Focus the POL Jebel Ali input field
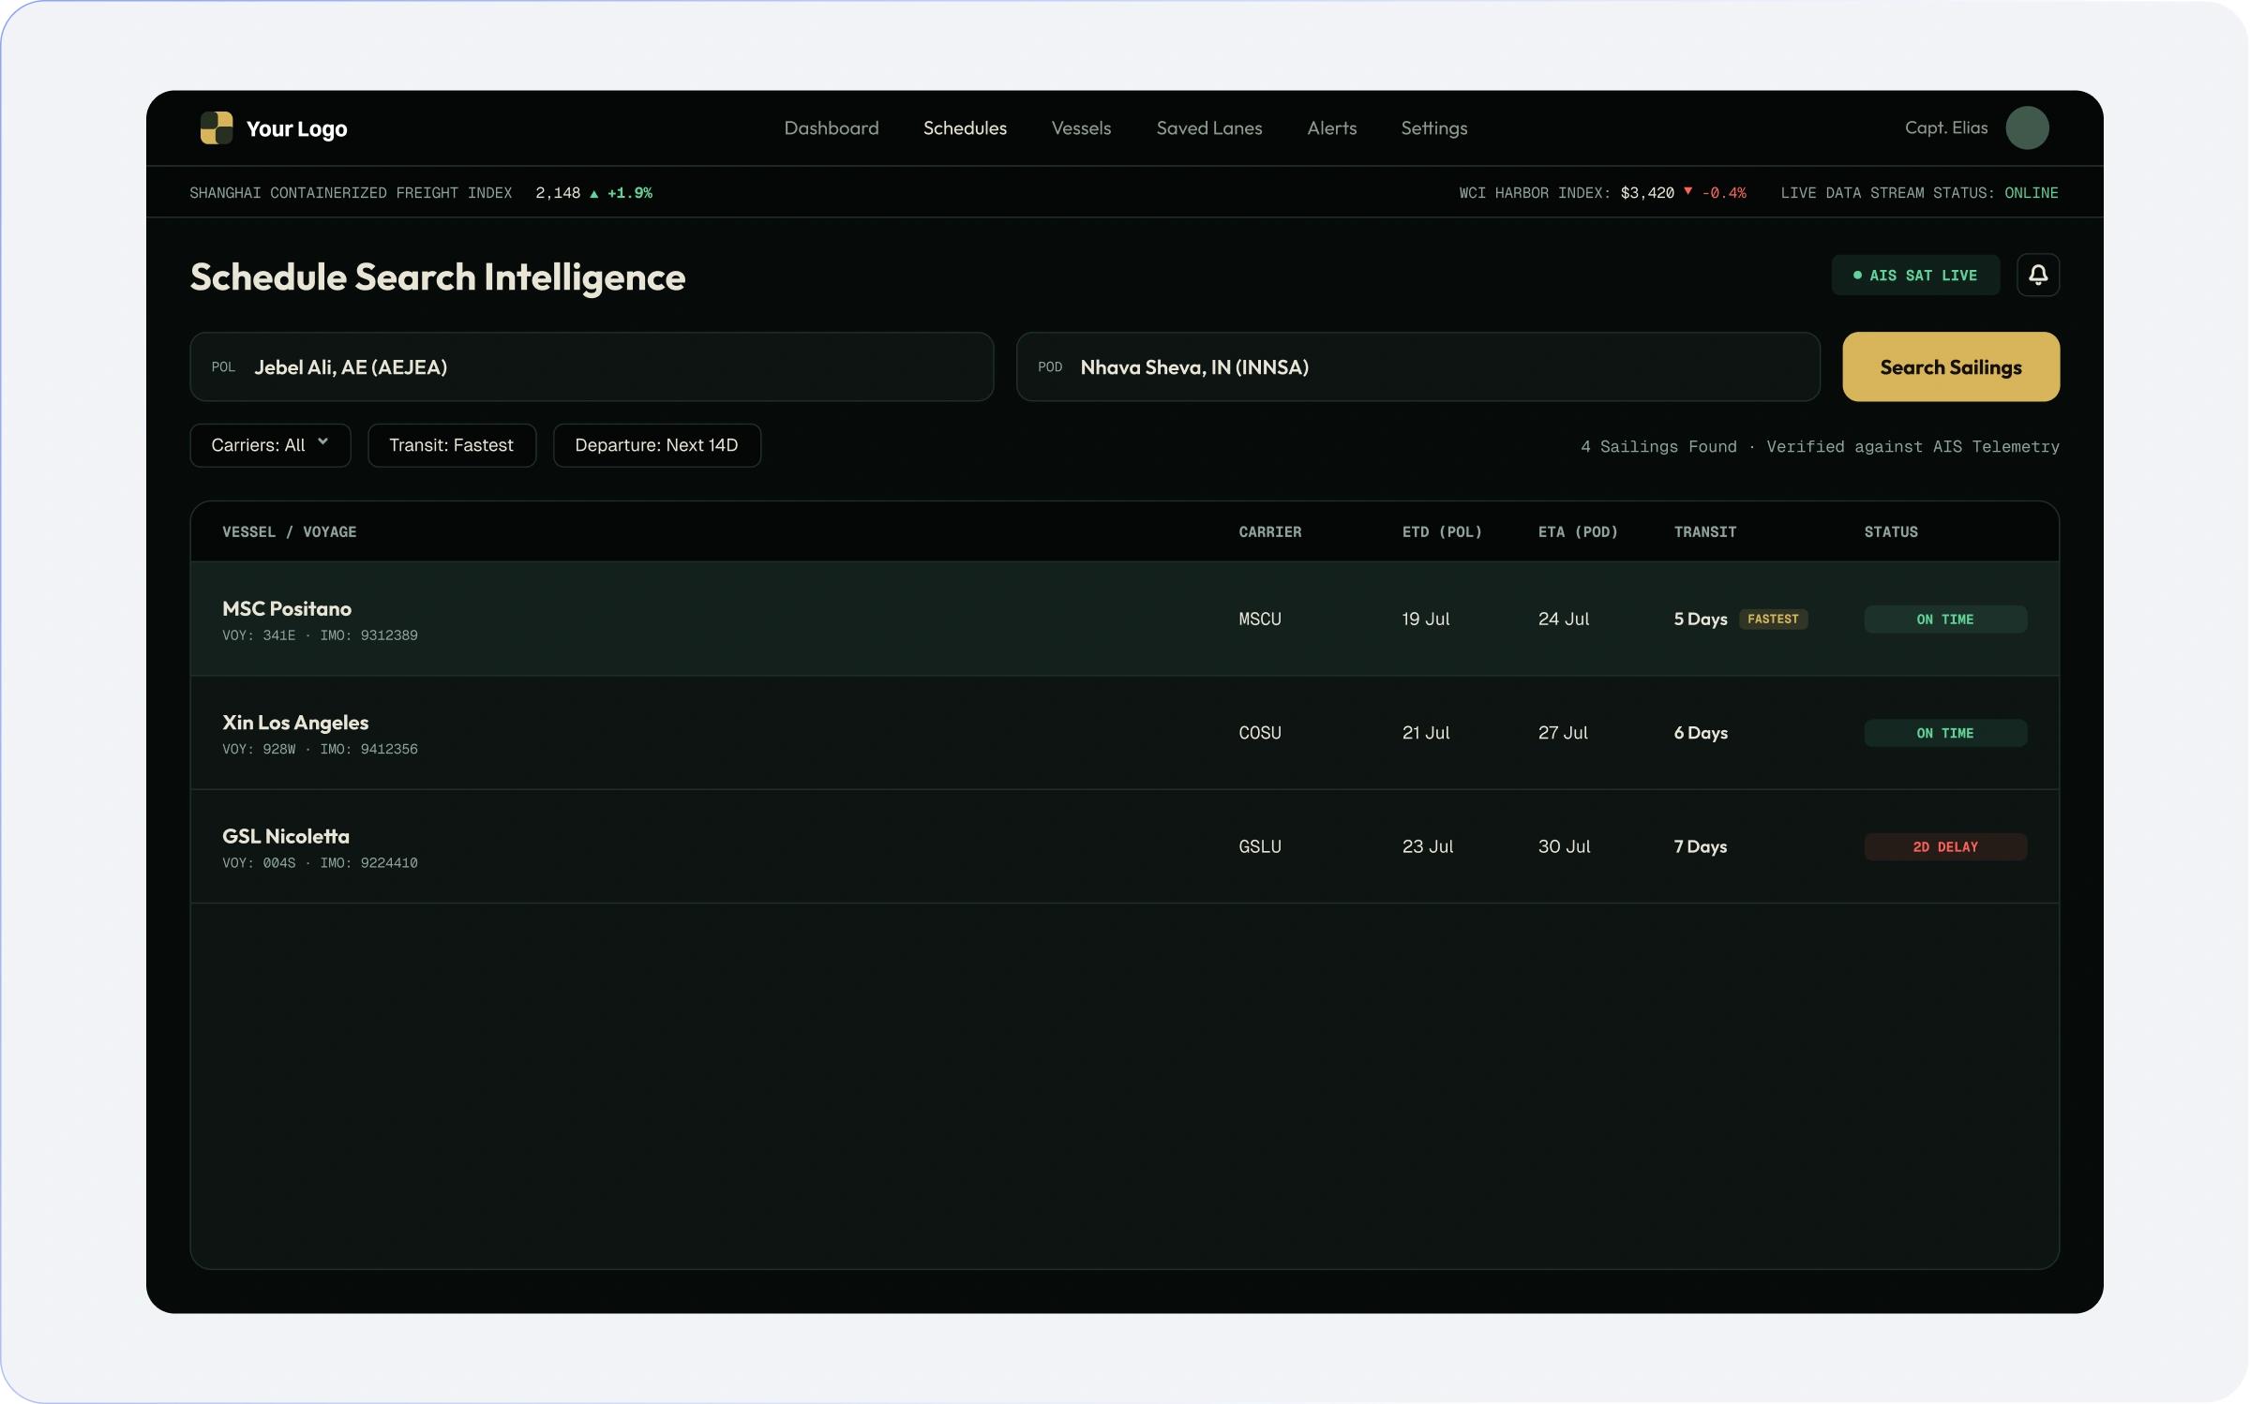2250x1404 pixels. (592, 366)
